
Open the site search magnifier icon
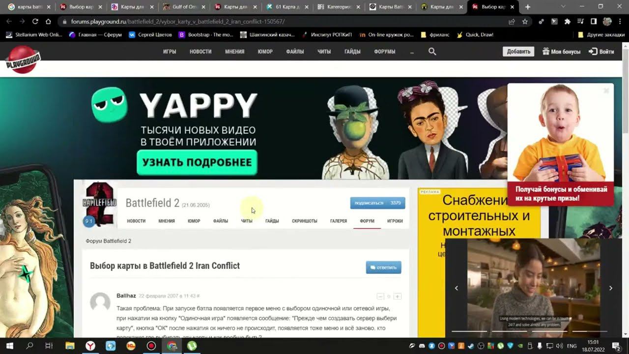432,52
